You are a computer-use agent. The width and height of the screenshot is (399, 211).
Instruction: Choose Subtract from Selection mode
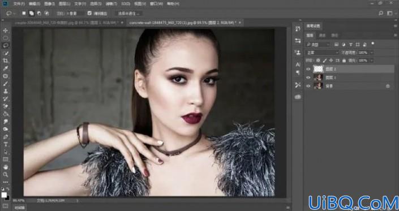(39, 13)
